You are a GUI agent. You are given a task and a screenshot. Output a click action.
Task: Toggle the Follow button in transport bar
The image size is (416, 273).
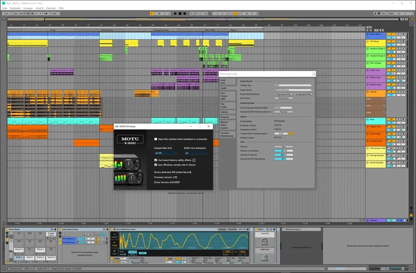tap(152, 14)
